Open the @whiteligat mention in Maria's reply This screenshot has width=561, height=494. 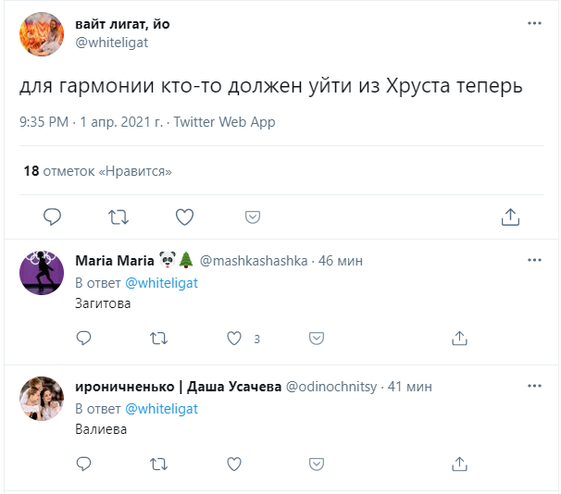pyautogui.click(x=161, y=282)
